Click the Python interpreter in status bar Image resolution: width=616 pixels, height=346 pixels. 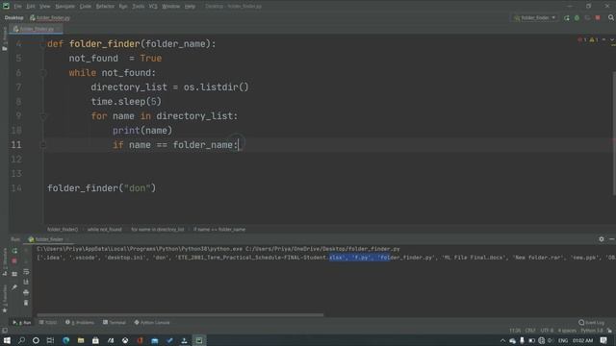[x=592, y=331]
